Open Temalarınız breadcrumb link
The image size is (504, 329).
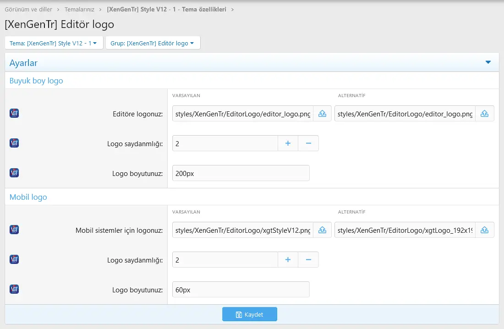click(80, 9)
